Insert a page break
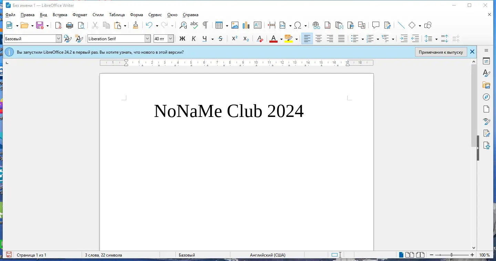Viewport: 496px width, 261px height. pyautogui.click(x=271, y=25)
